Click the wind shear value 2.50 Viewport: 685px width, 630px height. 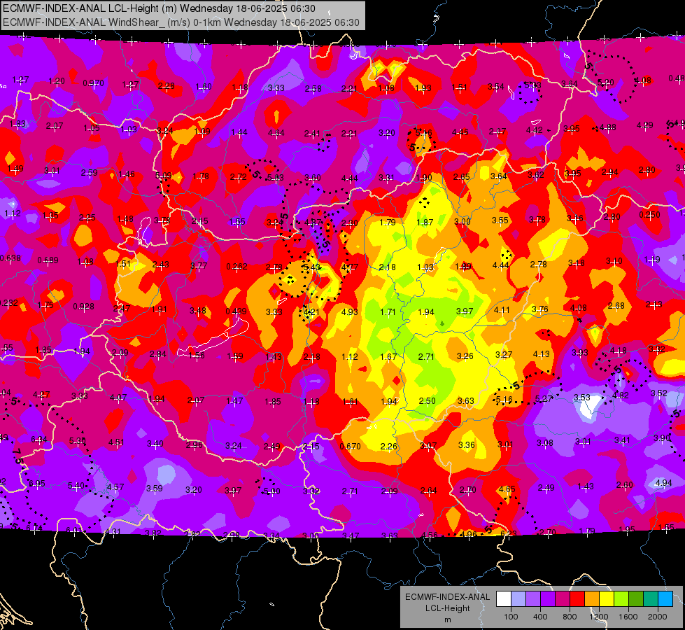pyautogui.click(x=427, y=401)
